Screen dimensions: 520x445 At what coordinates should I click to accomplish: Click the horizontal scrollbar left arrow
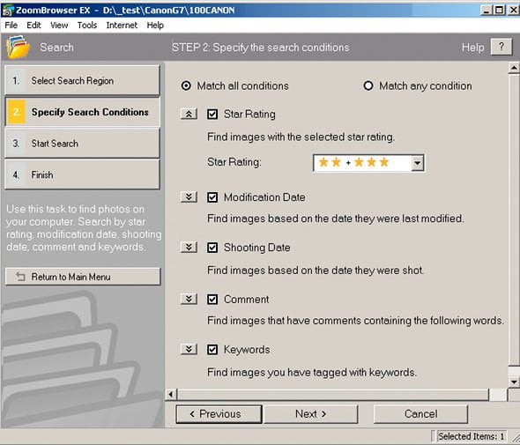click(x=171, y=394)
